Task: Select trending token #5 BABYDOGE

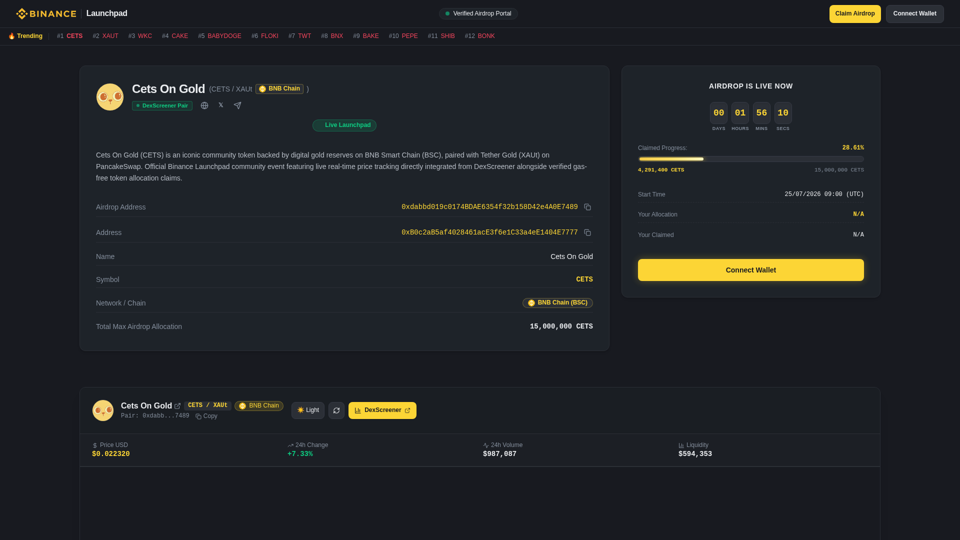Action: 219,36
